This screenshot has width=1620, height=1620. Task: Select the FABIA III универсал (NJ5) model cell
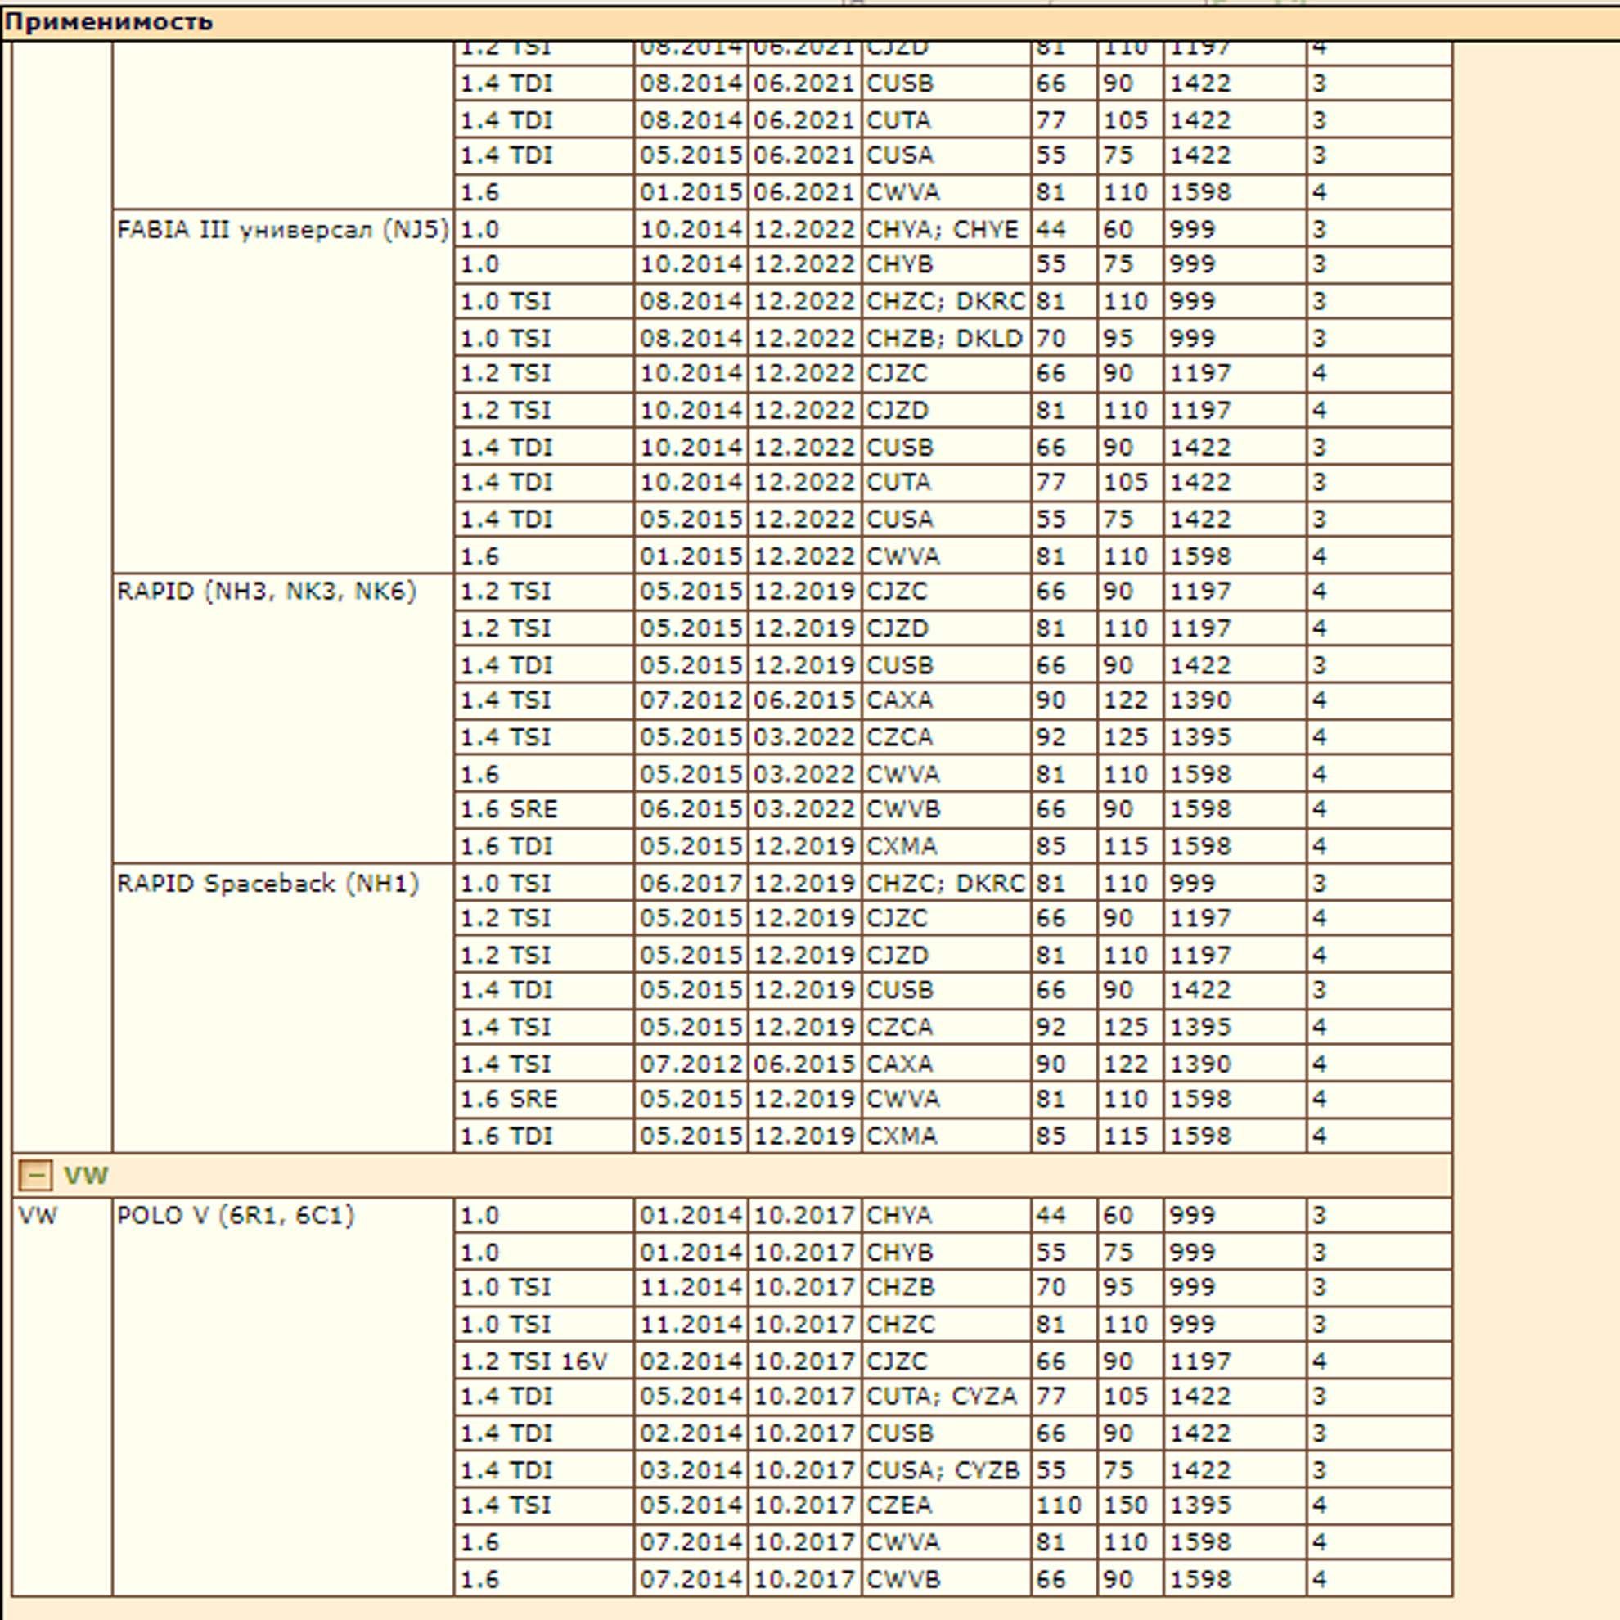click(x=282, y=230)
